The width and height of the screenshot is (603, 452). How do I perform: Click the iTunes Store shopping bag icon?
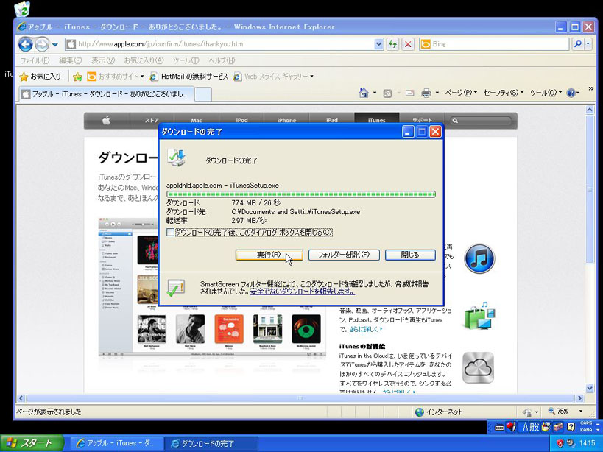479,316
